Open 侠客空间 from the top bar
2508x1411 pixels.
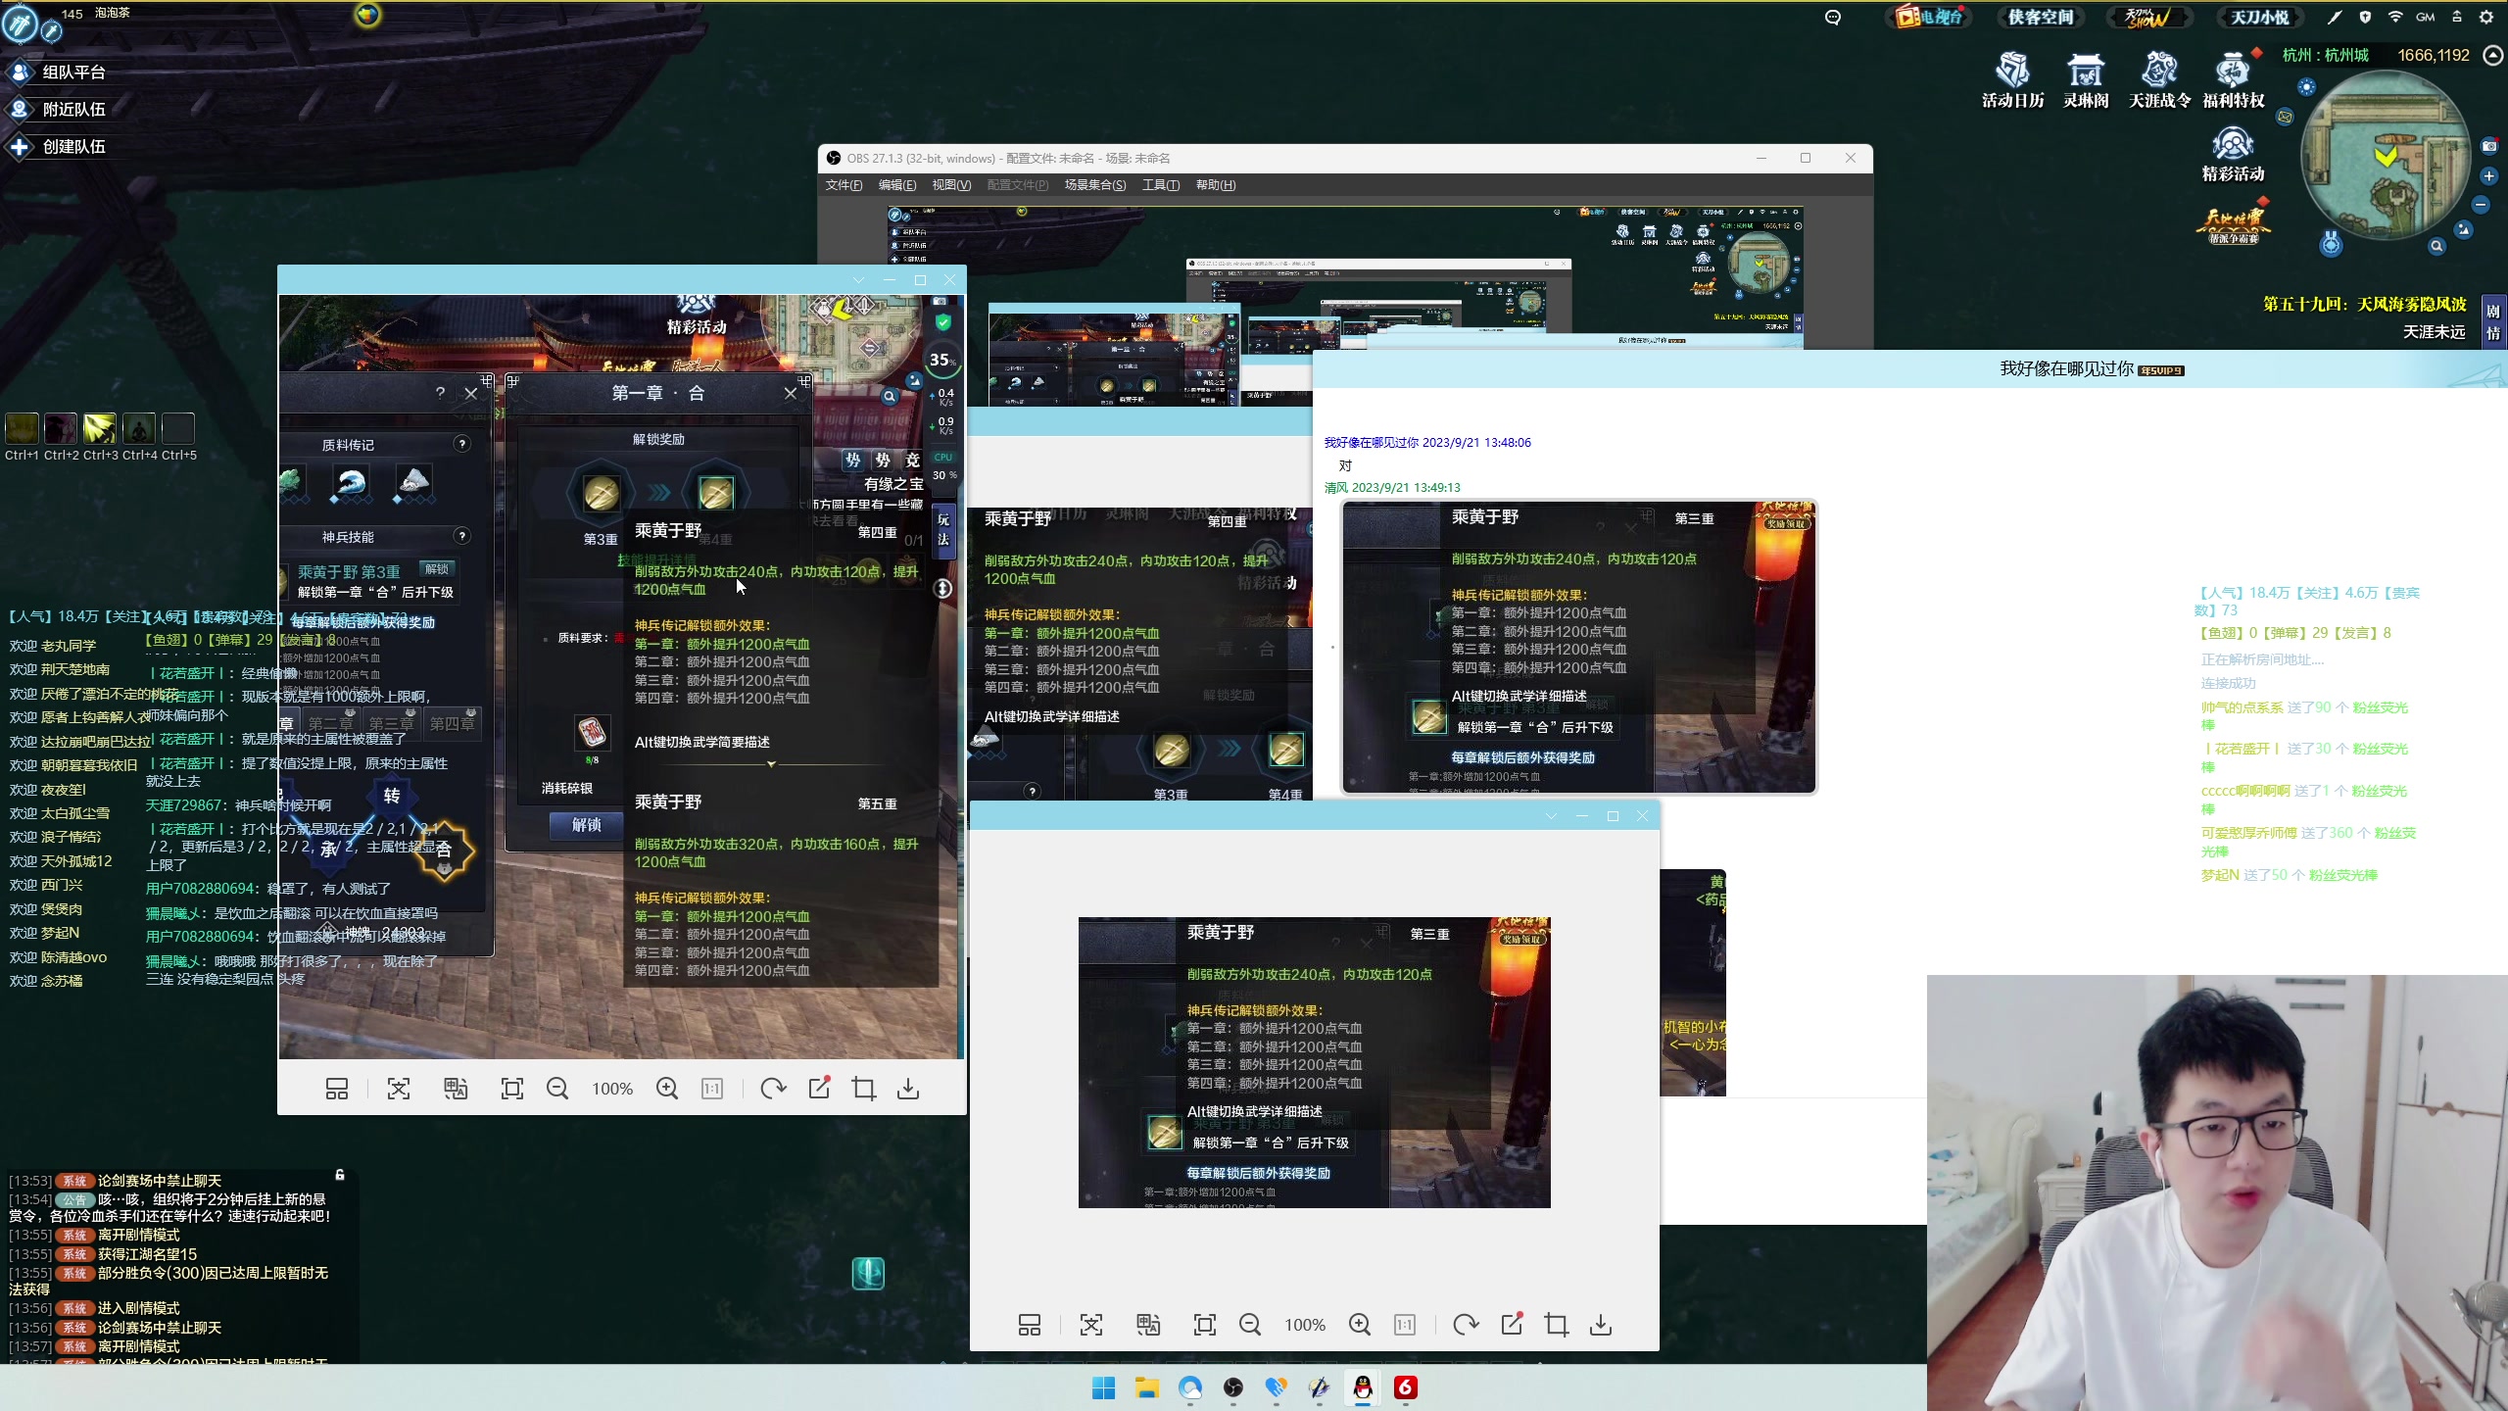2040,17
